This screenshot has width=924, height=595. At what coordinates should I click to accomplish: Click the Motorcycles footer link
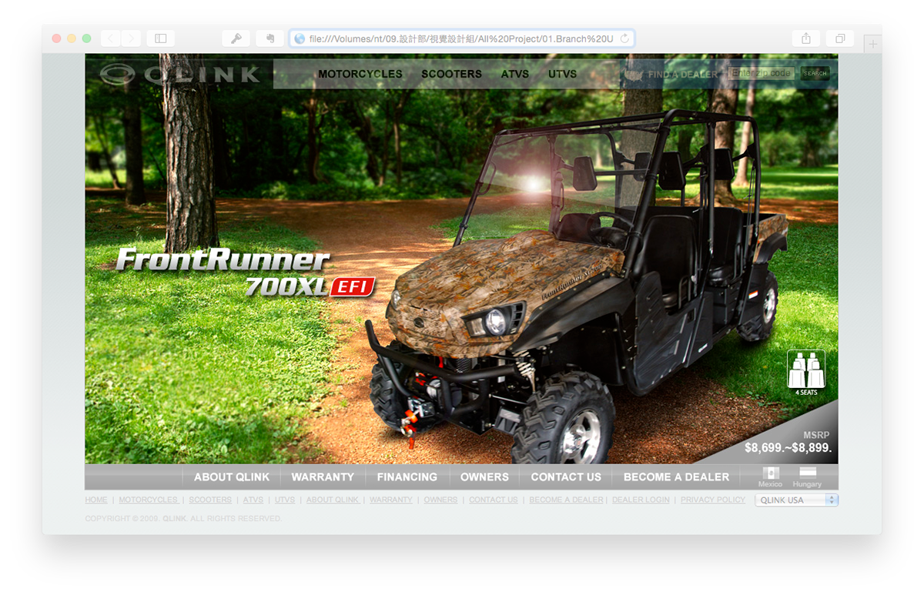[x=149, y=500]
